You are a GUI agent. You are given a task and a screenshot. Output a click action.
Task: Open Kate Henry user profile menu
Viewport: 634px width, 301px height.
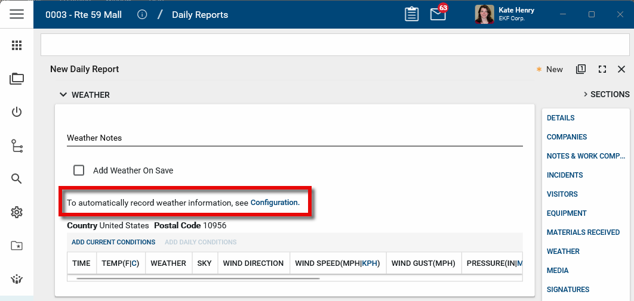pos(504,14)
